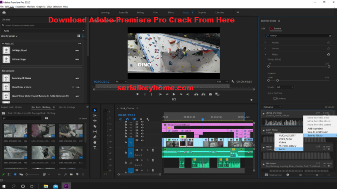
Task: Open timeline display settings wrench
Action: point(148,119)
